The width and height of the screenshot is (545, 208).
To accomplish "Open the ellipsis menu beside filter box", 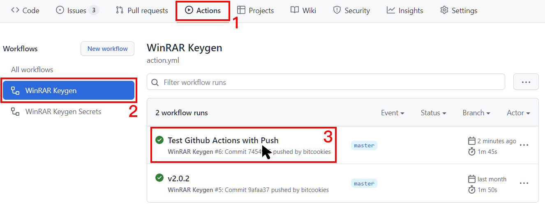I will 526,82.
